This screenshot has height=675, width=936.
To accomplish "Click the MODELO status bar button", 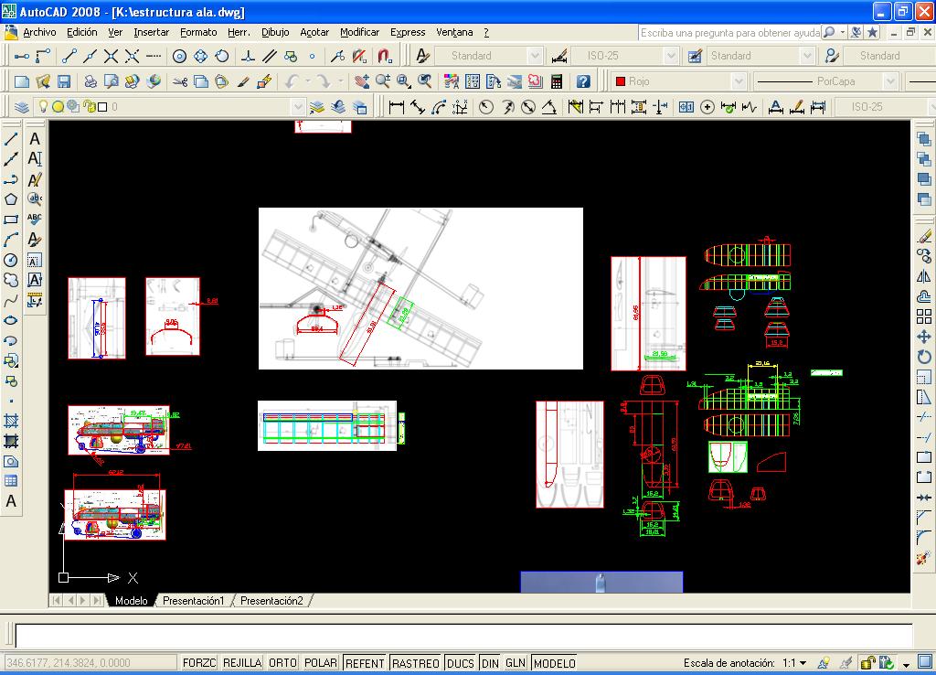I will [554, 663].
